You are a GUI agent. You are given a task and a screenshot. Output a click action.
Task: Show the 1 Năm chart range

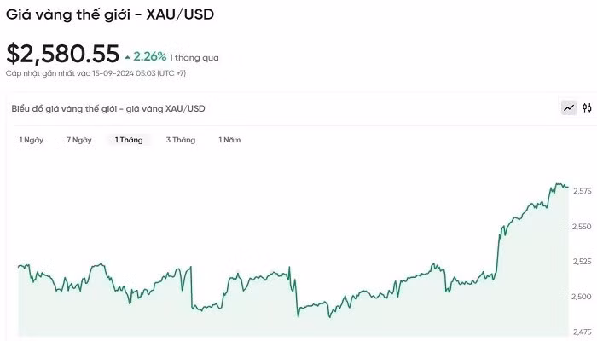[229, 140]
